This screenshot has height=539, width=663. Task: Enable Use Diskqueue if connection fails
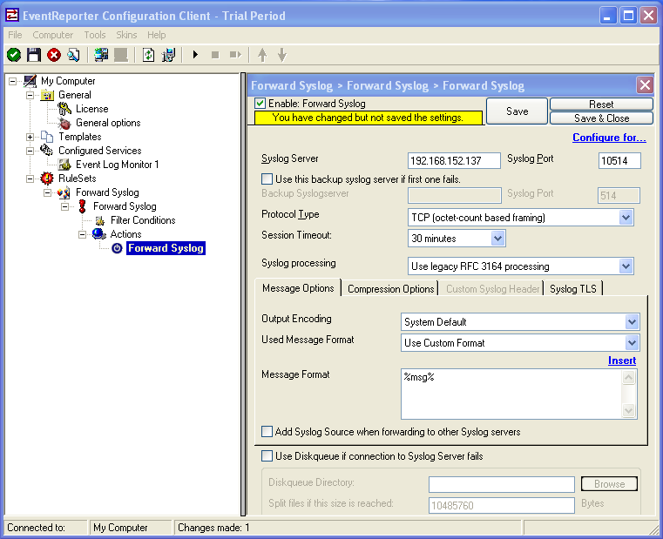267,455
